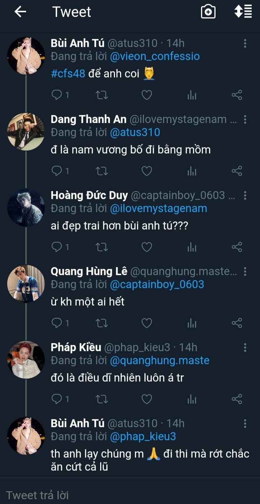Expand options on the last Bùi Anh Tú tweet
The height and width of the screenshot is (504, 260).
[x=245, y=424]
